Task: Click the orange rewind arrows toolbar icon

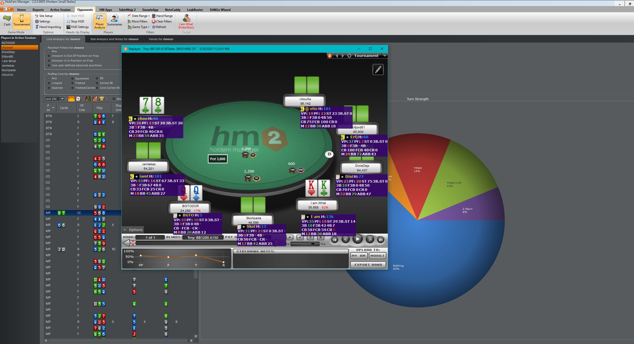Action: (x=71, y=99)
